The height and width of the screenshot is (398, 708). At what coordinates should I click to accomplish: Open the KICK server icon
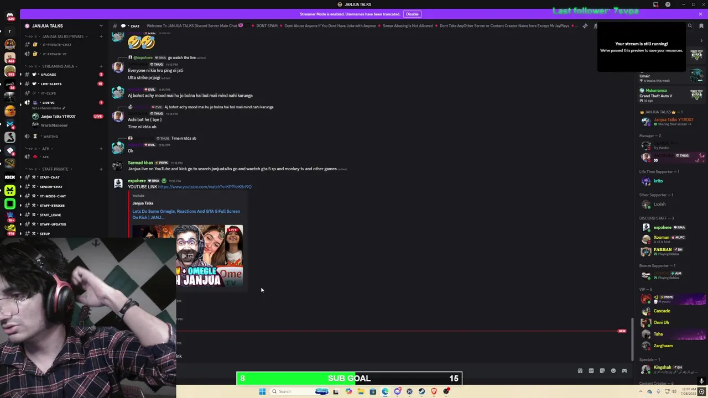pyautogui.click(x=10, y=177)
